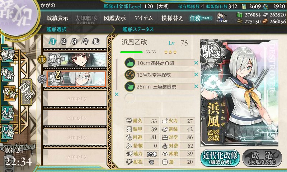Select the first destroyer in fleet slot 1
This screenshot has height=172, width=287.
click(77, 59)
